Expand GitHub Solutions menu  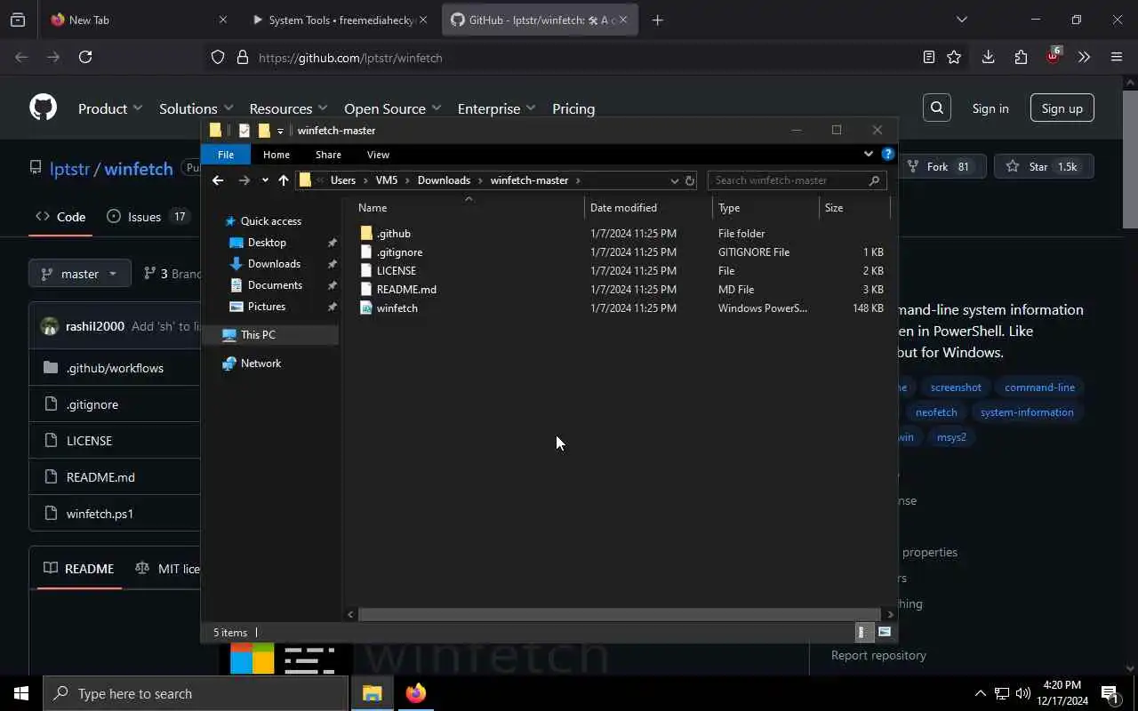[x=196, y=108]
